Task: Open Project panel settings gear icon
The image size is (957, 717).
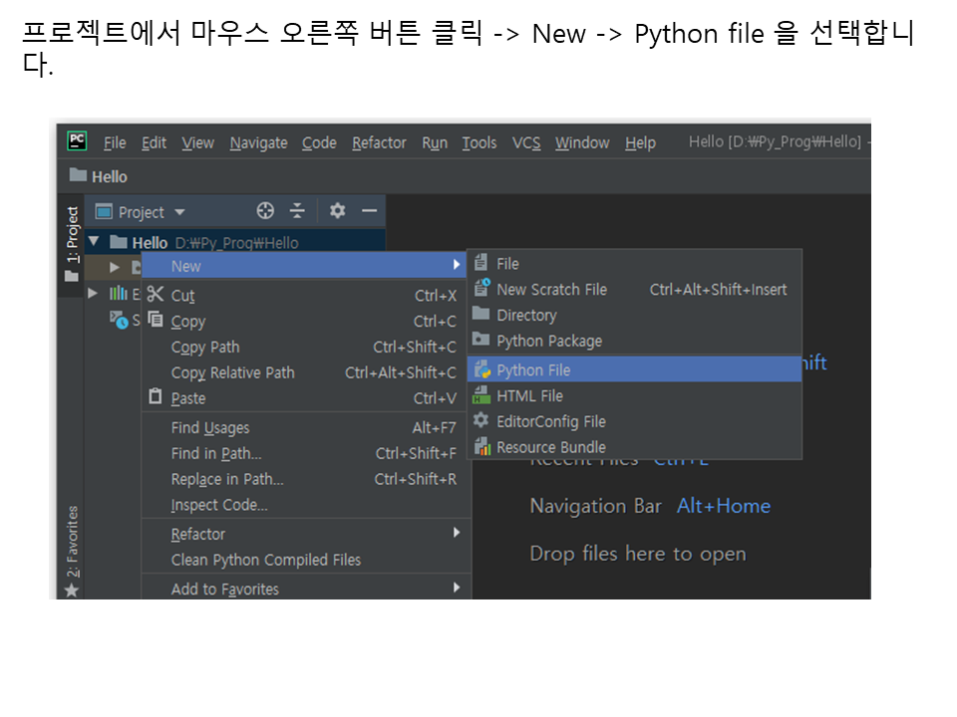Action: [338, 211]
